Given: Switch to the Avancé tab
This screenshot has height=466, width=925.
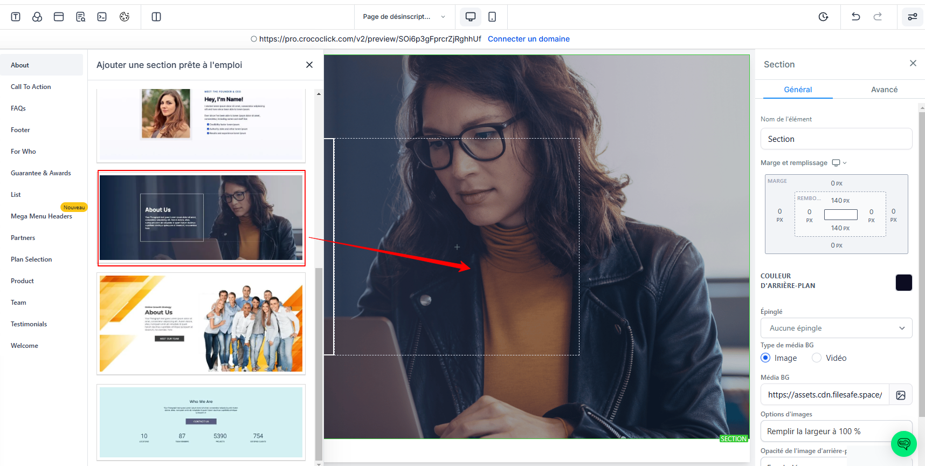Looking at the screenshot, I should pyautogui.click(x=885, y=90).
